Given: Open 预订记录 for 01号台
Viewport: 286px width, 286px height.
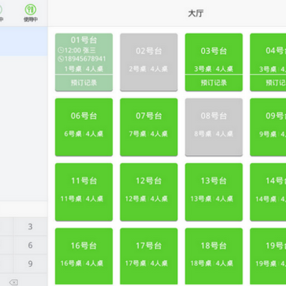Looking at the screenshot, I should (x=84, y=83).
